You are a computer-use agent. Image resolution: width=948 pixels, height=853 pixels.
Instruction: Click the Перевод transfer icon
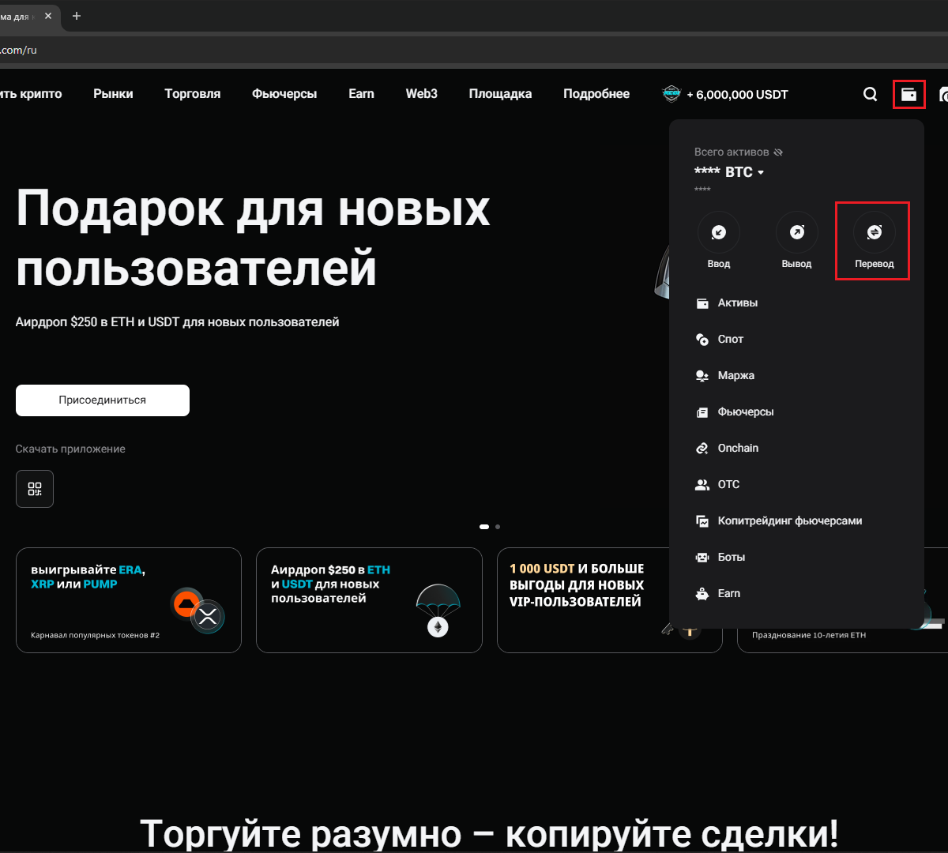(874, 232)
